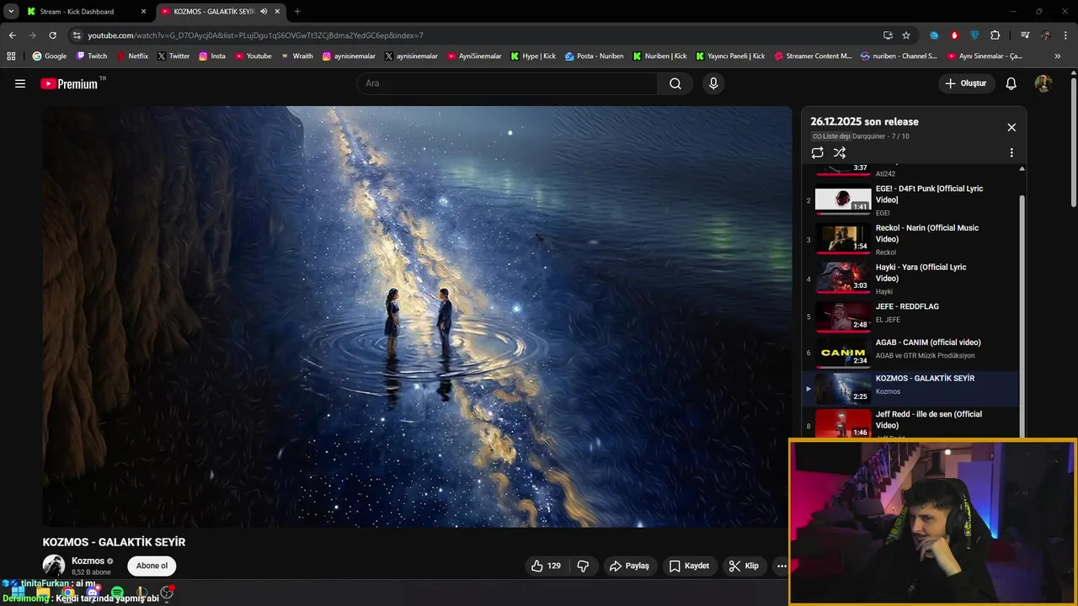
Task: Open playlist three-dot options menu
Action: [1011, 152]
